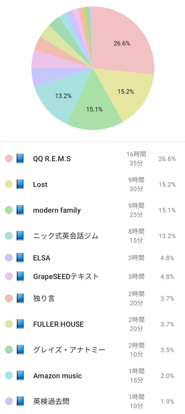Click the pink color dot for QQ R.E.M.S
This screenshot has height=414, width=185.
click(9, 158)
